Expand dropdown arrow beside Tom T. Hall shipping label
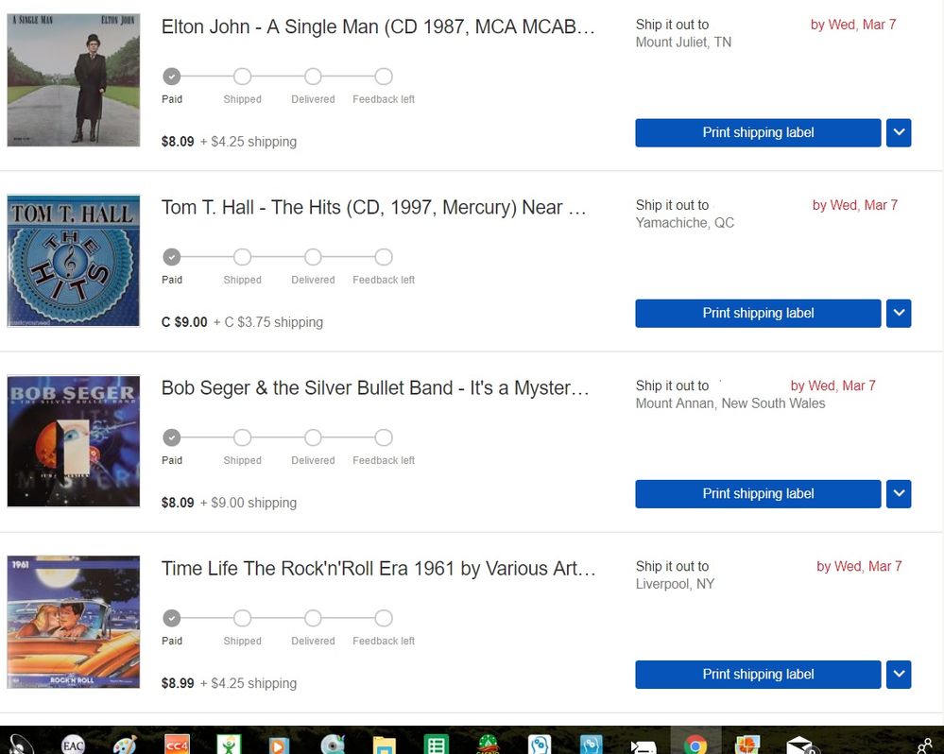Viewport: 944px width, 754px height. [899, 313]
